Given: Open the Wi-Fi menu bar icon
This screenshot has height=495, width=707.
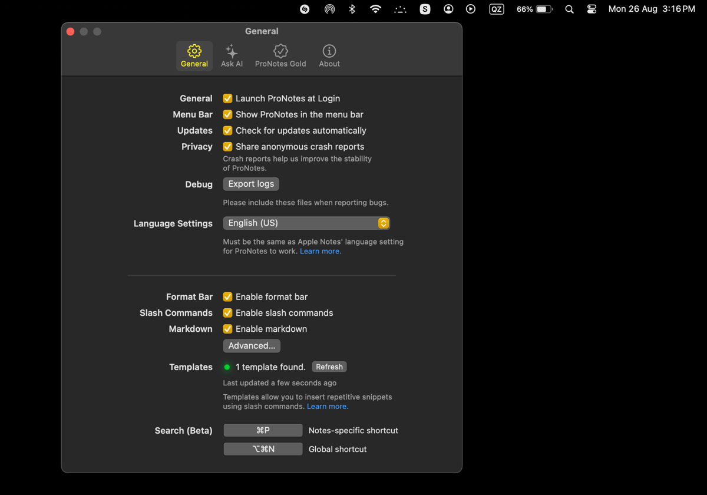Looking at the screenshot, I should (375, 9).
